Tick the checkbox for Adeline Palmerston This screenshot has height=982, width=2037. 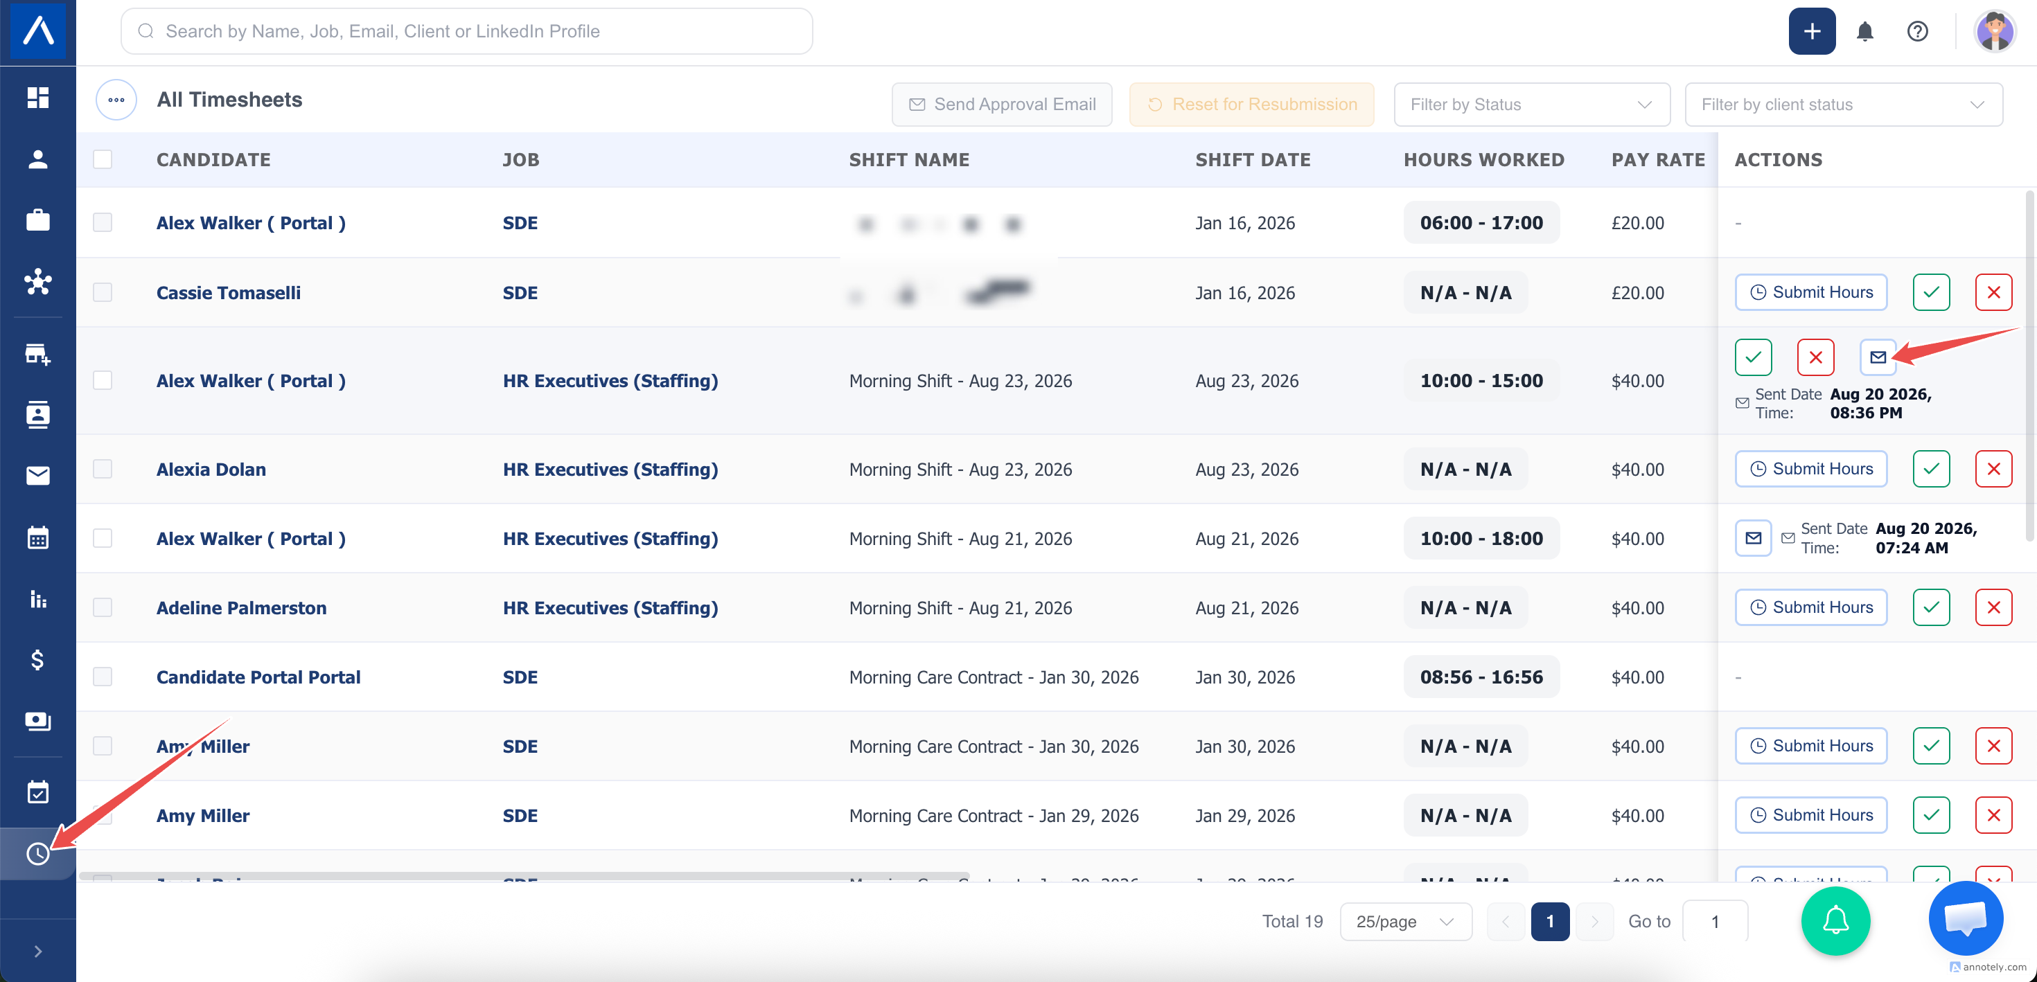point(103,607)
